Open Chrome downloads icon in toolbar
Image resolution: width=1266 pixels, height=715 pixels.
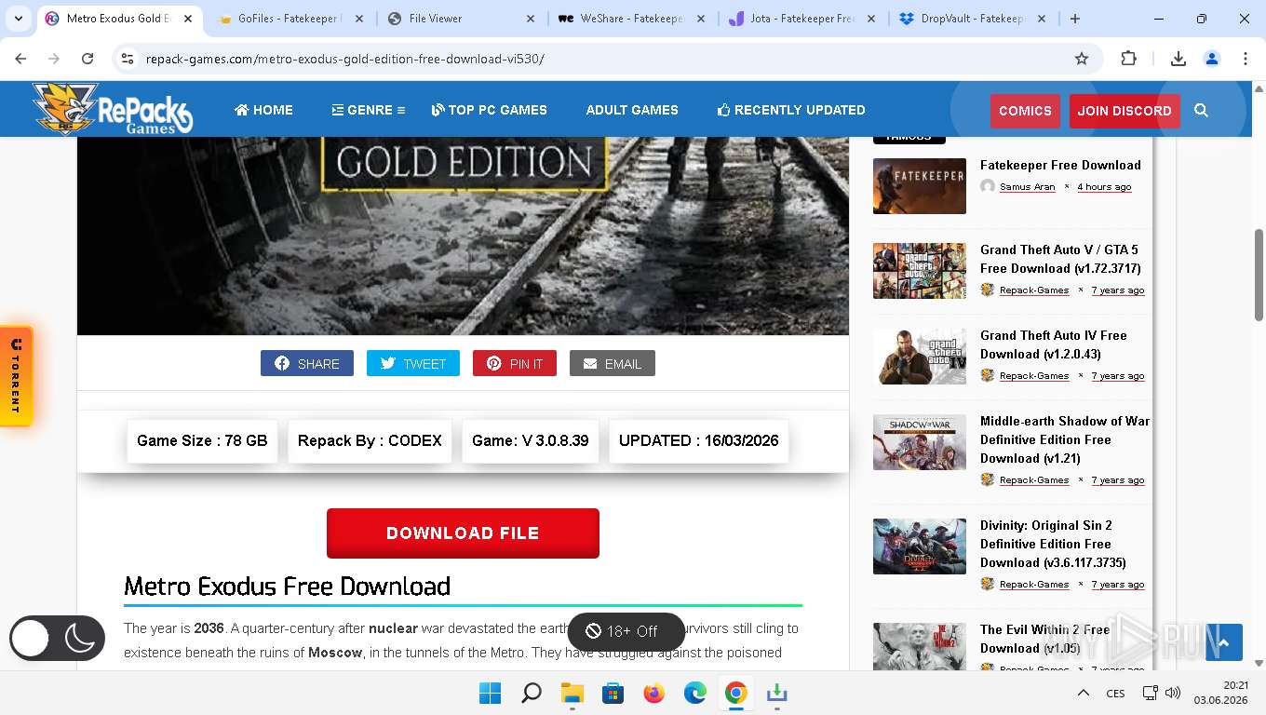tap(1178, 59)
